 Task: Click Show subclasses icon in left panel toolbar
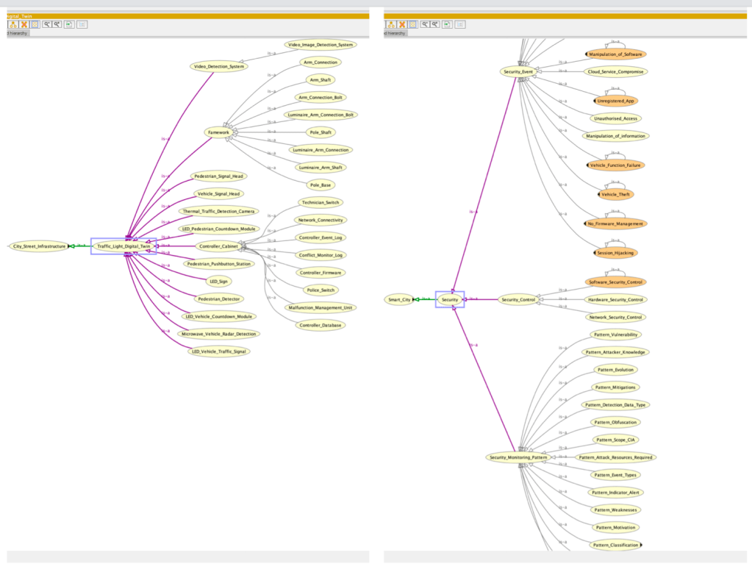click(x=12, y=24)
